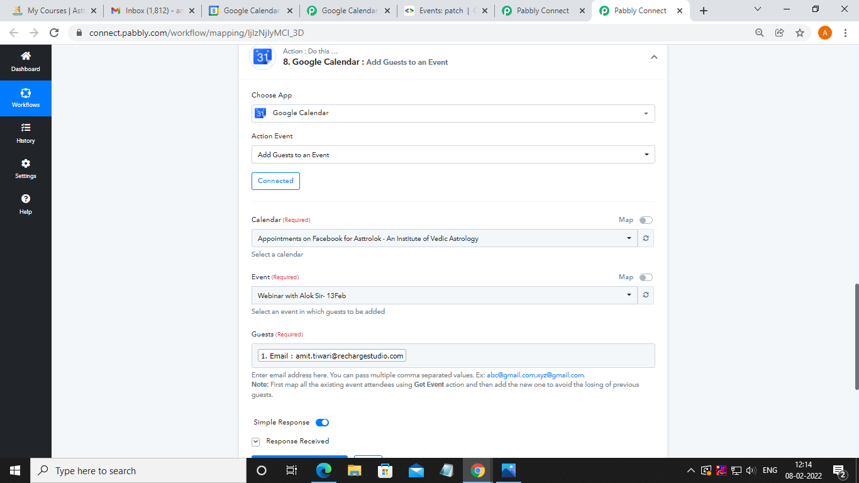Screen dimensions: 859x483
Task: Go back to the previous page
Action: point(14,33)
